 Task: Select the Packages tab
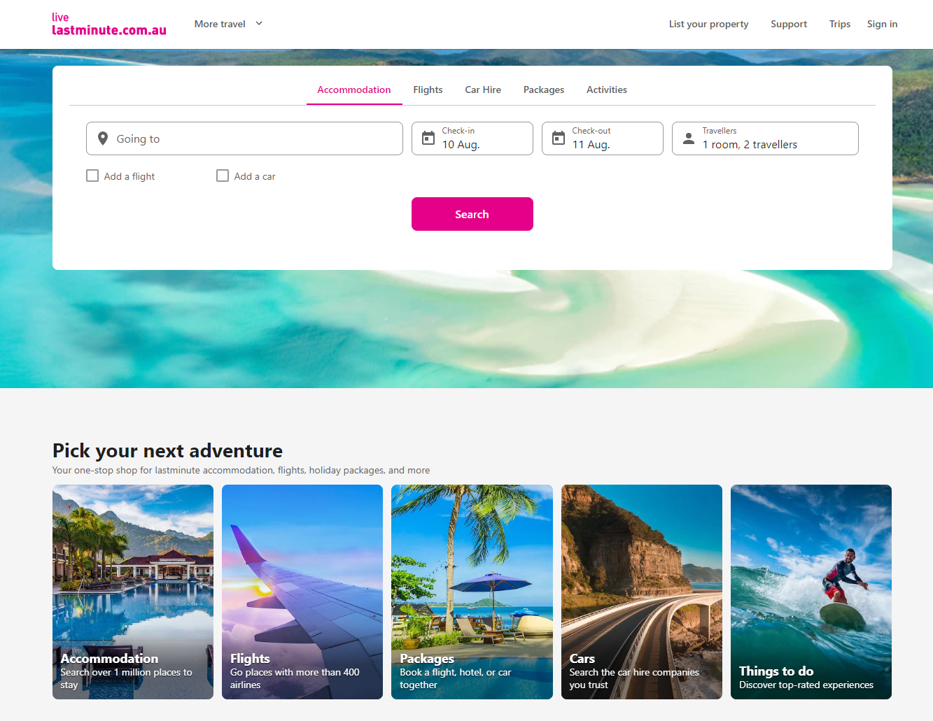(x=544, y=90)
